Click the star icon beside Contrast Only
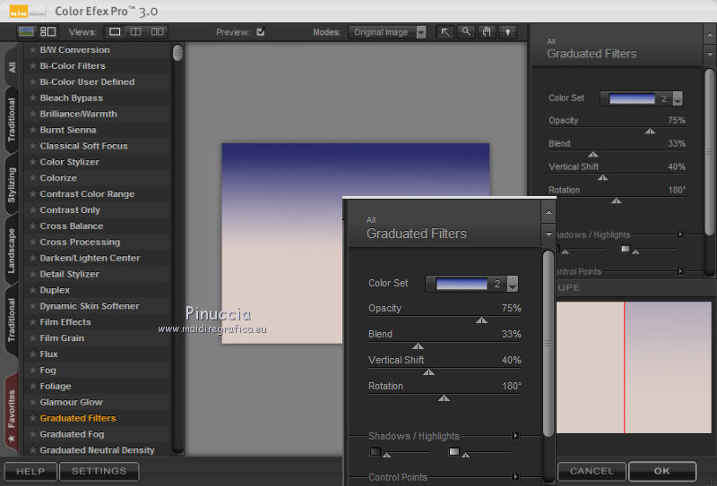 tap(33, 210)
